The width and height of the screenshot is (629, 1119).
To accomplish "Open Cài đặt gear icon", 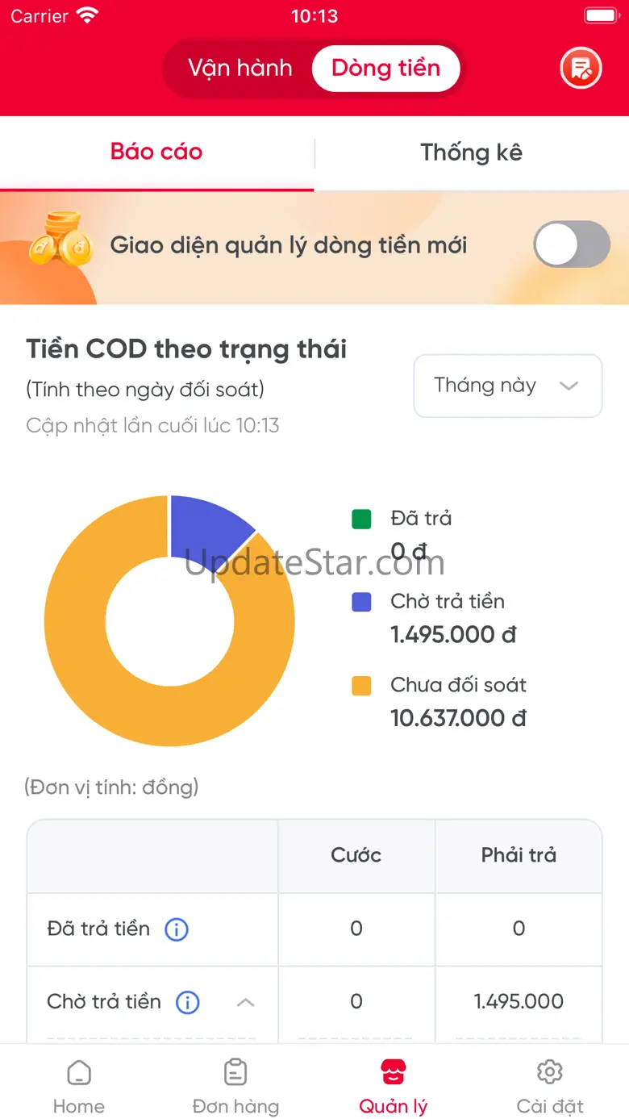I will pos(550,1073).
